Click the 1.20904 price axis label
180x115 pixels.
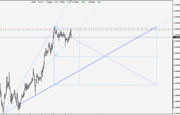[177, 59]
